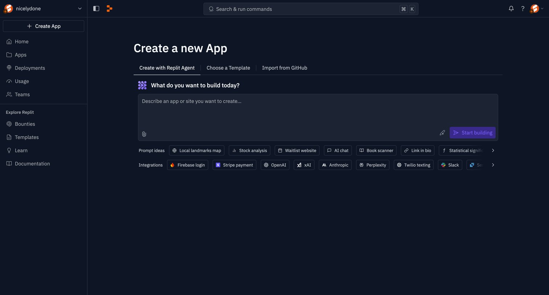Open Deployments in sidebar
This screenshot has width=549, height=295.
(x=44, y=68)
